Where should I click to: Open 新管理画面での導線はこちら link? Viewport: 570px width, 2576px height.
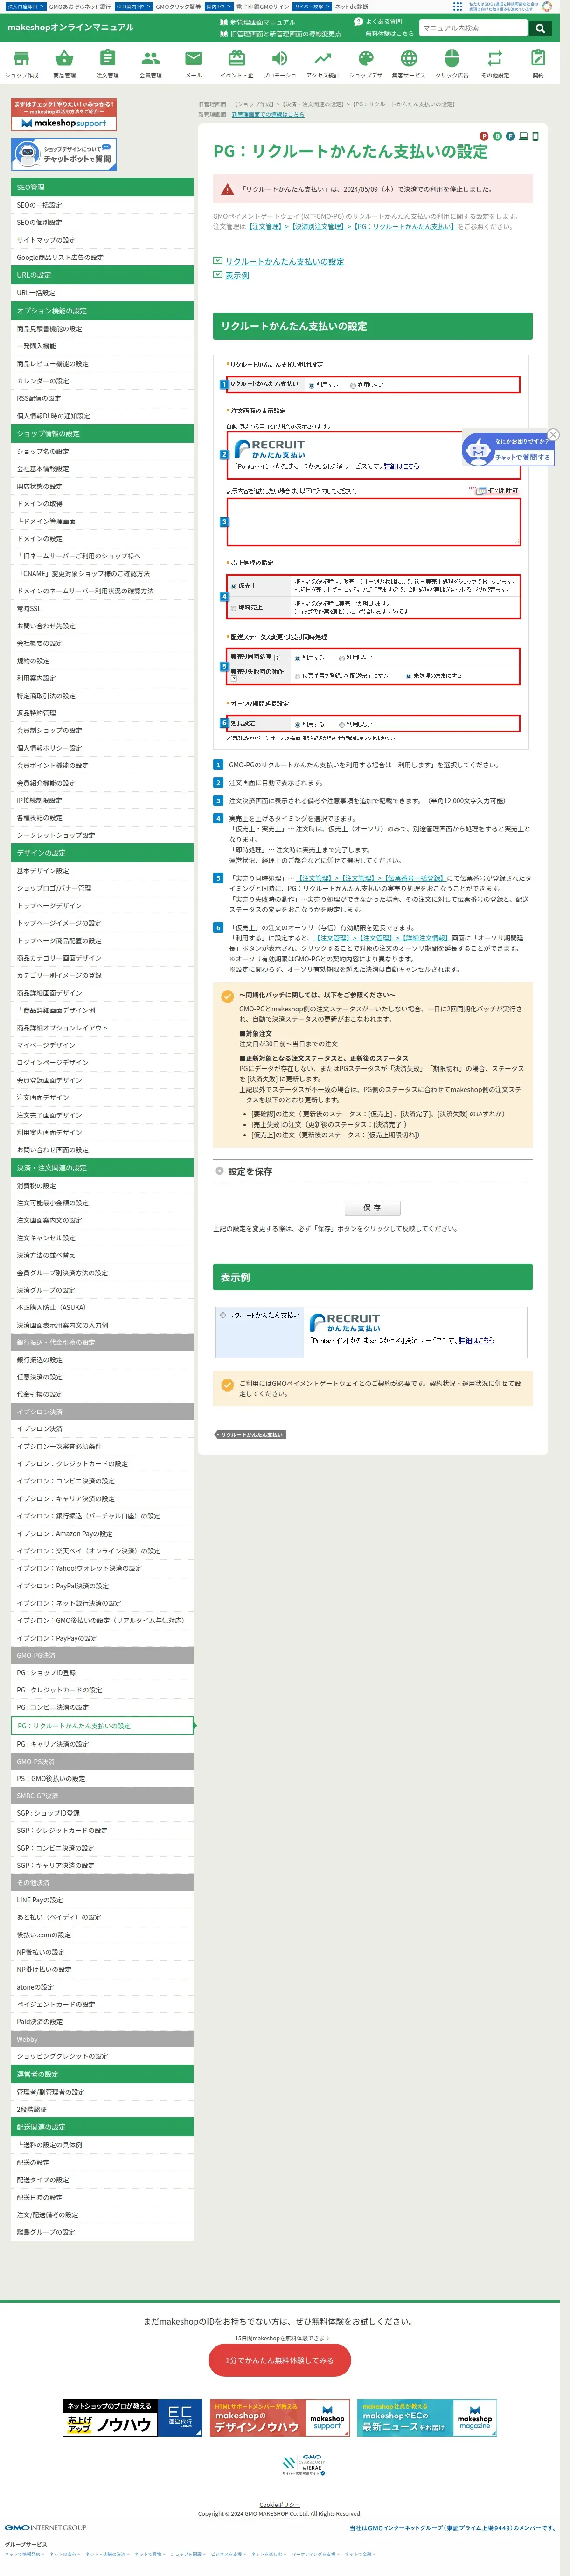coord(268,115)
